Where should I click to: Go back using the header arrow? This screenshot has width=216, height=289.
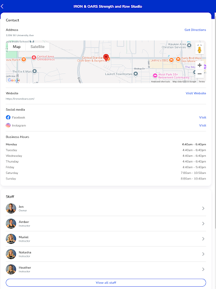2,6
